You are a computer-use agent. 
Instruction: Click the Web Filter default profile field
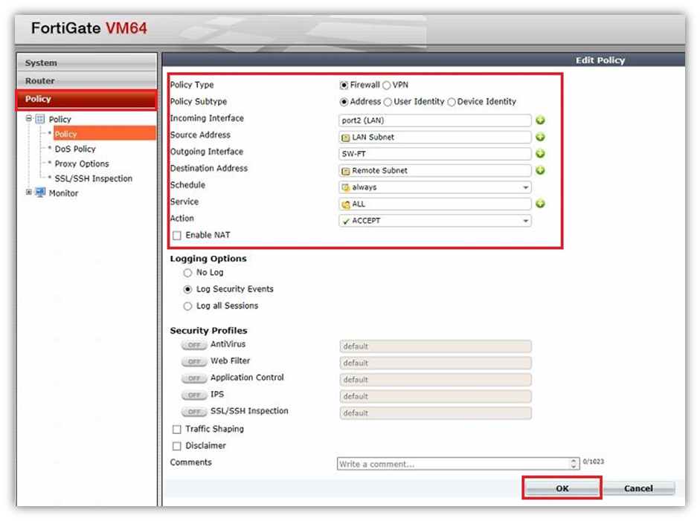436,363
